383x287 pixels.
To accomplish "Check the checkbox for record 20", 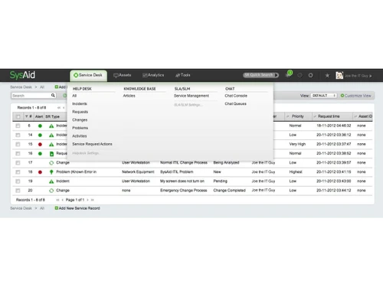I will click(x=18, y=191).
